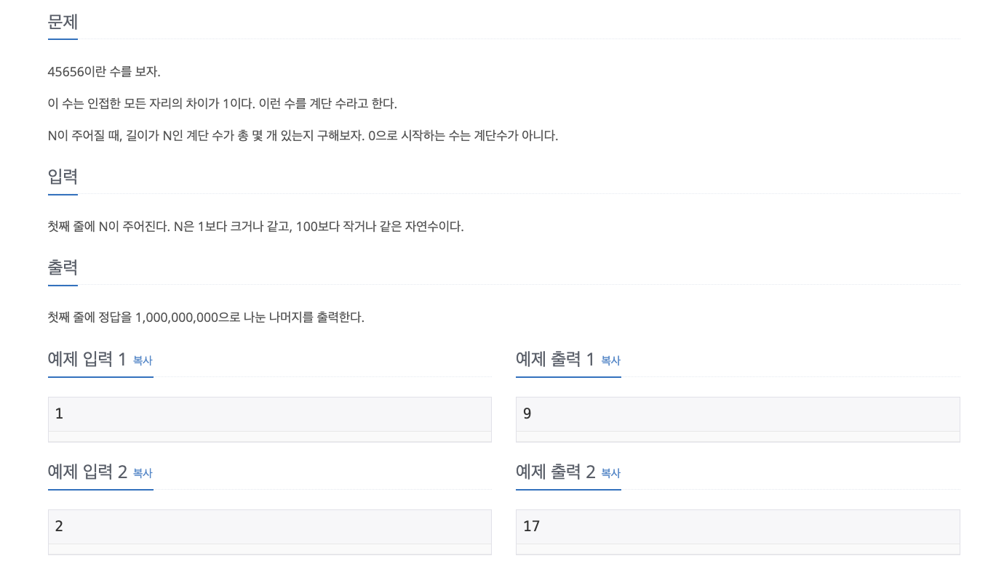This screenshot has height=569, width=988.
Task: Click the input constraint line about N
Action: coord(256,226)
